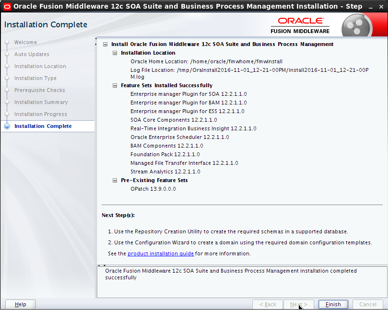Click the Configuration Wizard step text
The width and height of the screenshot is (388, 310).
(240, 243)
